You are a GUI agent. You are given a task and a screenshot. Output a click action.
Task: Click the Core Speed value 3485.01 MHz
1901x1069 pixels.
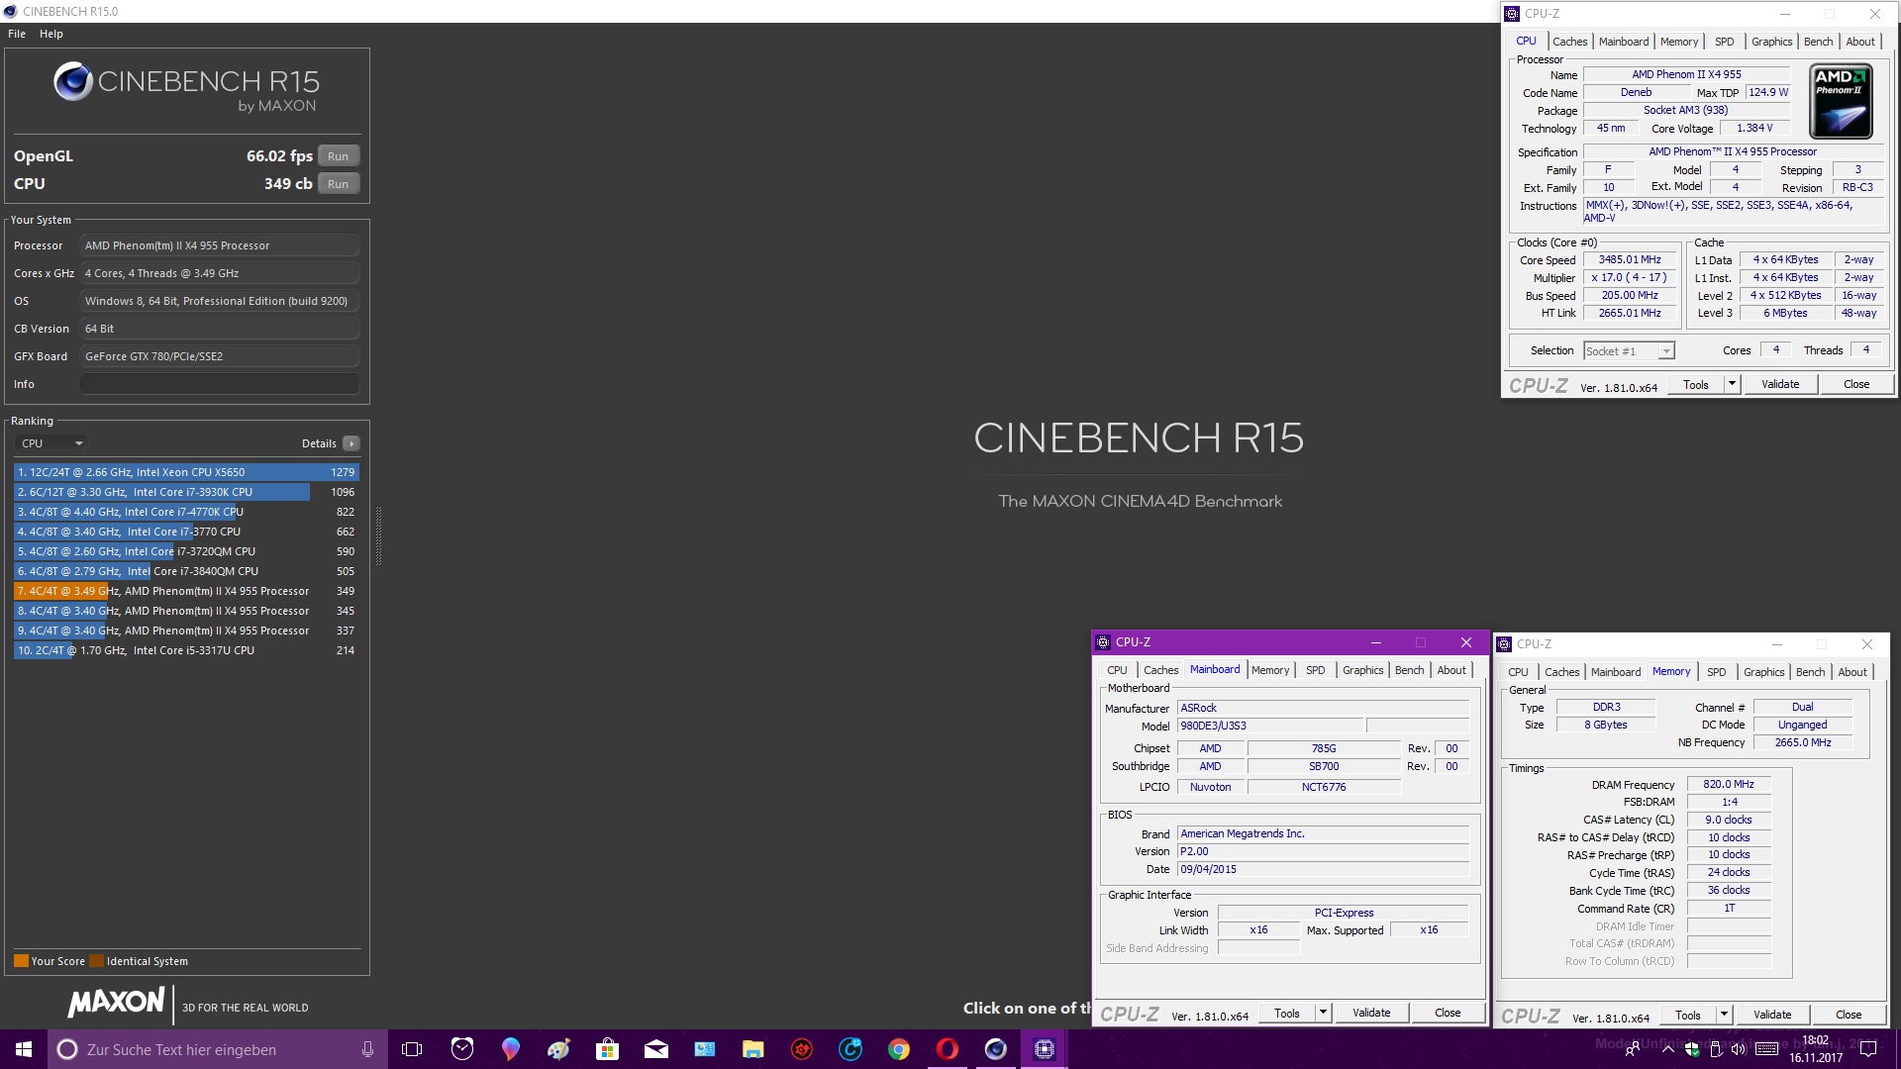tap(1630, 259)
